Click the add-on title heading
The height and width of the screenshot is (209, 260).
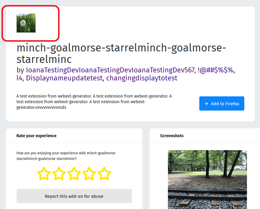tap(121, 53)
